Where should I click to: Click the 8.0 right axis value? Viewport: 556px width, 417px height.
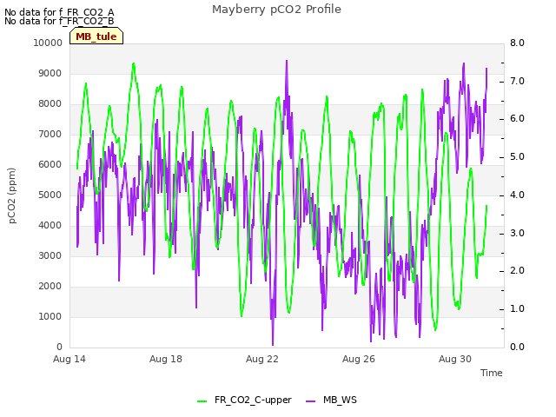517,43
